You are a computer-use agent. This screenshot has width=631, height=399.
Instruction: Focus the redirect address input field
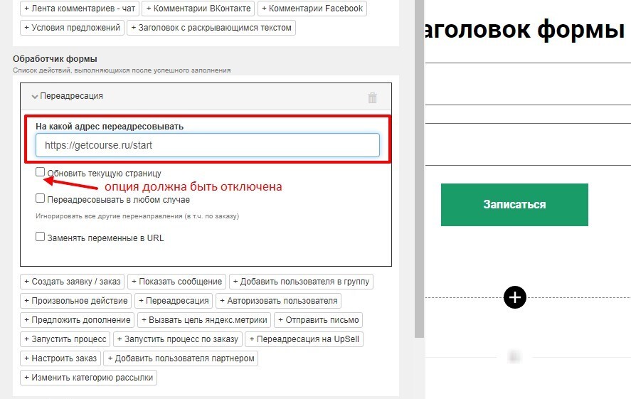pos(208,145)
